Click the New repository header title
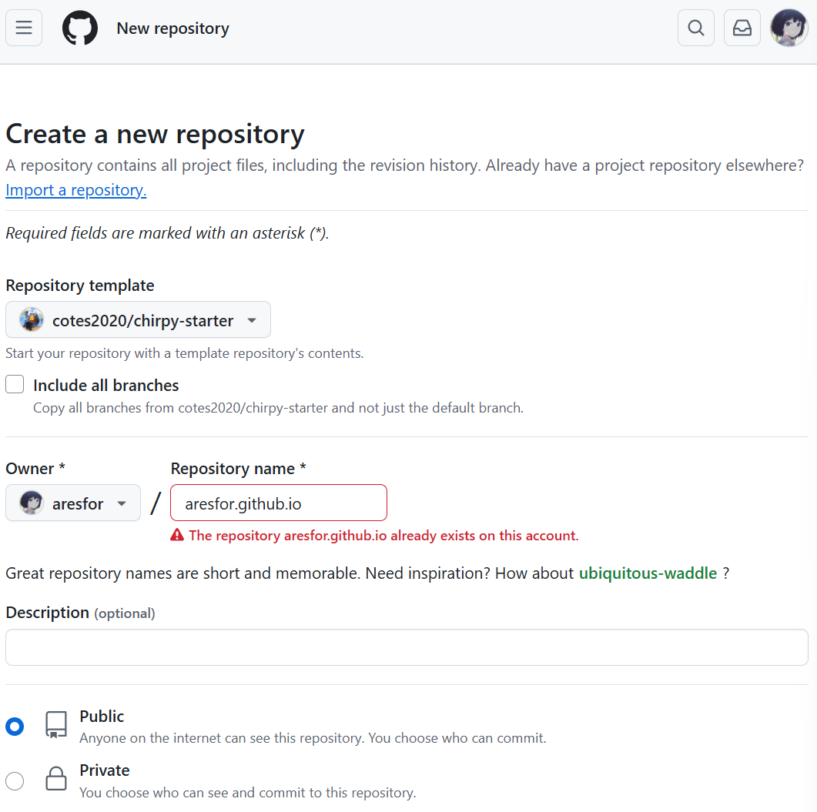Image resolution: width=817 pixels, height=812 pixels. pyautogui.click(x=173, y=28)
